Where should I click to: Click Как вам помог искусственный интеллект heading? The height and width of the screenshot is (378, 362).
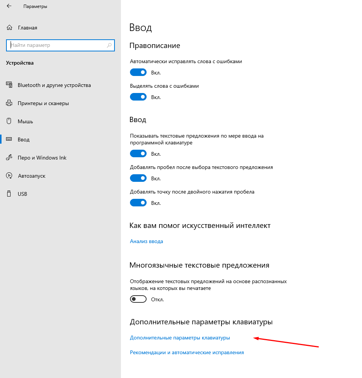coord(200,225)
